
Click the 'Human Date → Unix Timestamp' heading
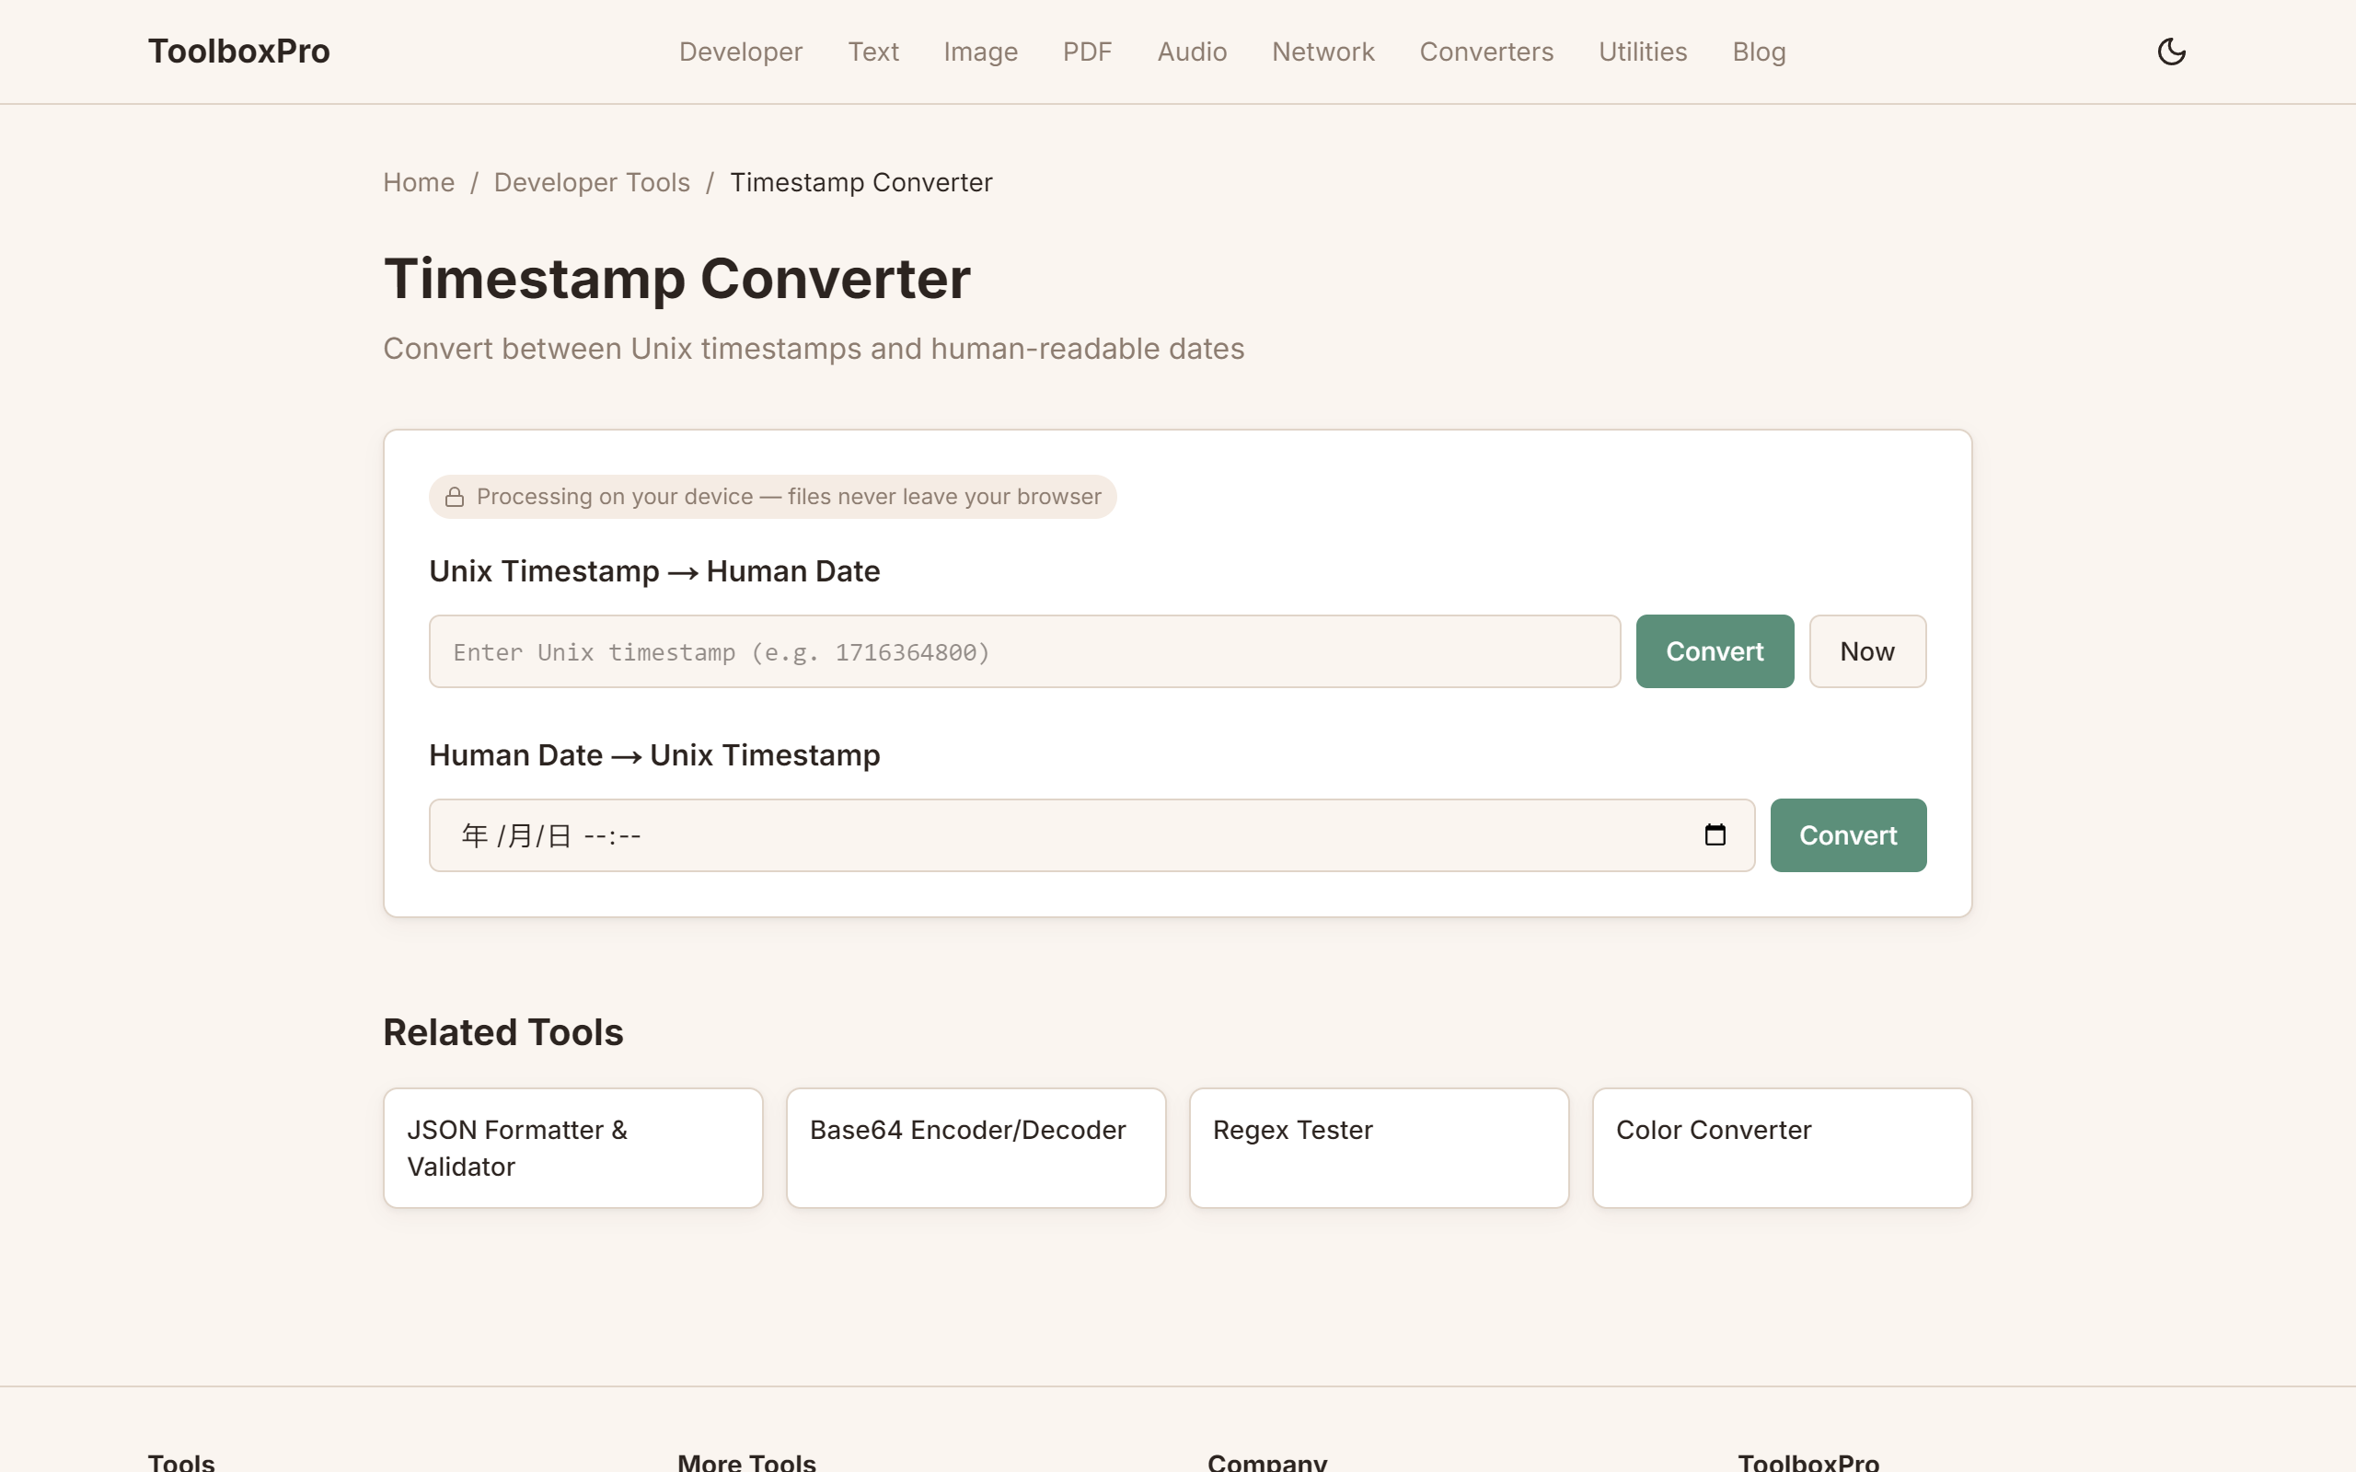pos(654,754)
